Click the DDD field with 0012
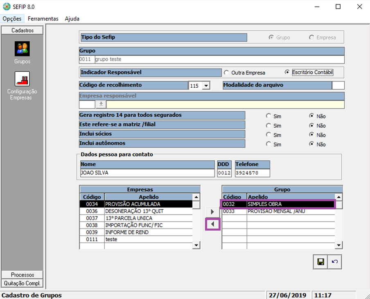 pos(224,173)
